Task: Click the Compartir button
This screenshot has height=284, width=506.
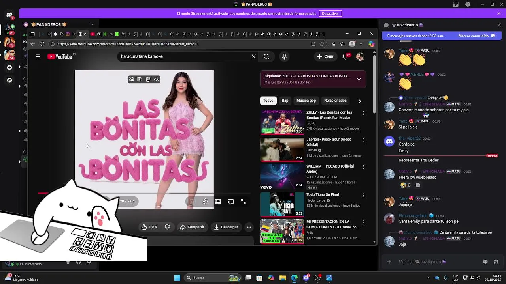Action: pos(192,227)
